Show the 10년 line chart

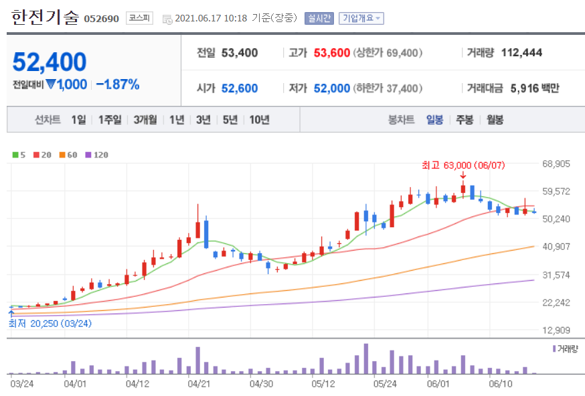click(x=259, y=119)
